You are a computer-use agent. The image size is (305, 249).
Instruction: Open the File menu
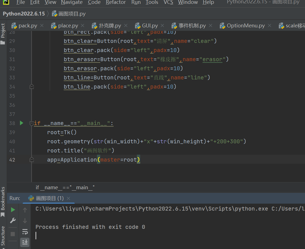click(x=20, y=2)
